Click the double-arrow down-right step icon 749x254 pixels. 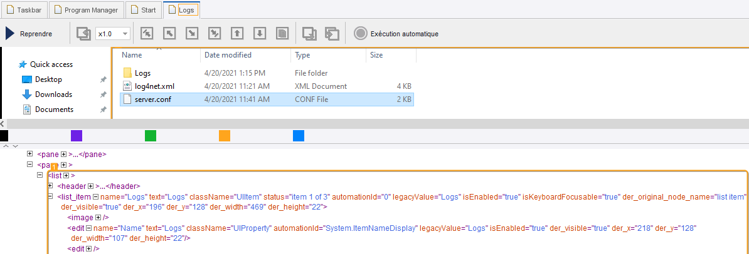pos(215,33)
